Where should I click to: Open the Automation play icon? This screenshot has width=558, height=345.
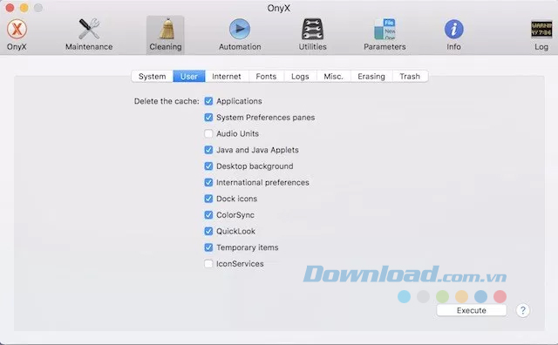(240, 29)
